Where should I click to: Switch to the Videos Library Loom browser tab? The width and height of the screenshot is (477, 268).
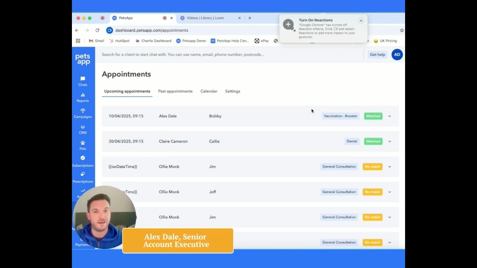(x=205, y=18)
